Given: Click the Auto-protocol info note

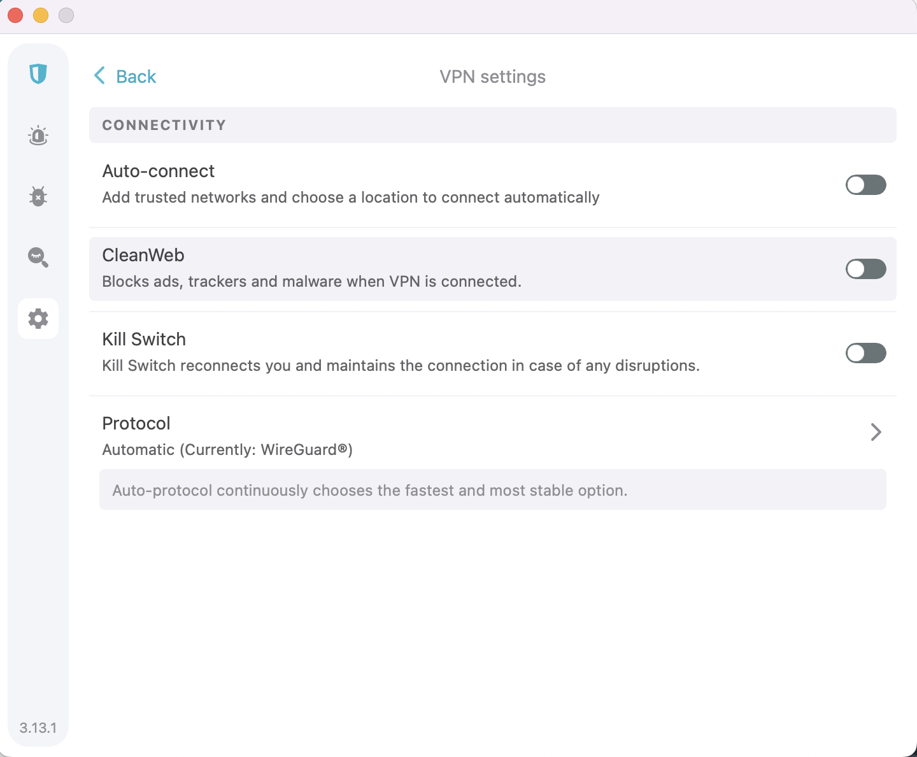Looking at the screenshot, I should [369, 490].
